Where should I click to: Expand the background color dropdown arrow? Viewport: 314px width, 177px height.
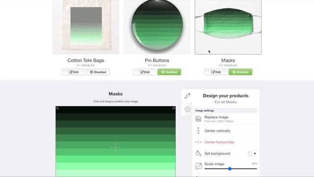255,154
